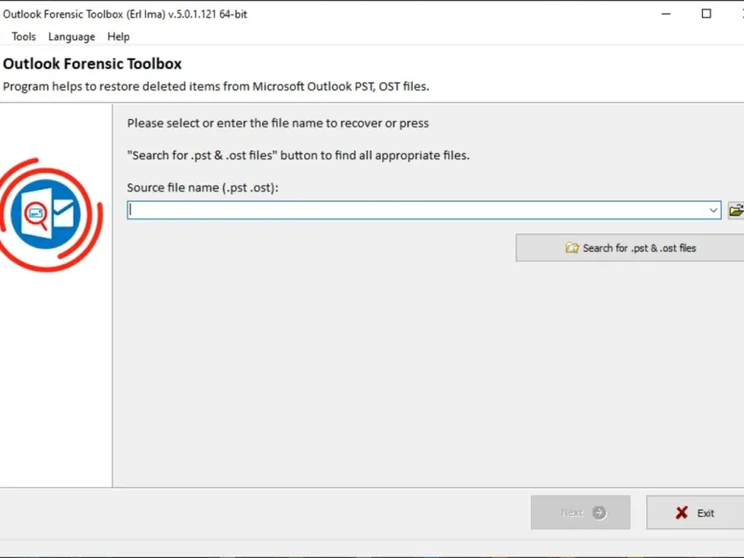The image size is (744, 558).
Task: Minimize the Outlook Forensic Toolbox window
Action: click(666, 14)
